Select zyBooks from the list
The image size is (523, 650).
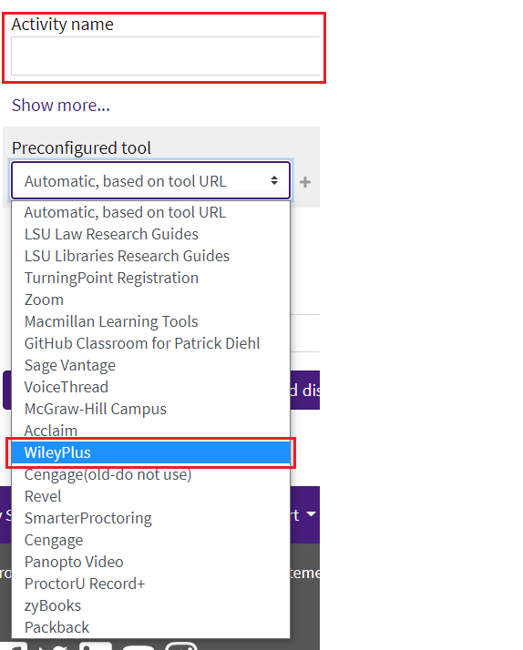tap(150, 605)
